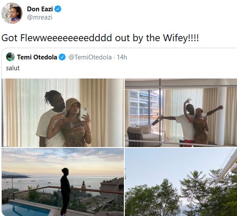
Task: Click the 14h timestamp of quoted tweet
Action: pyautogui.click(x=122, y=57)
